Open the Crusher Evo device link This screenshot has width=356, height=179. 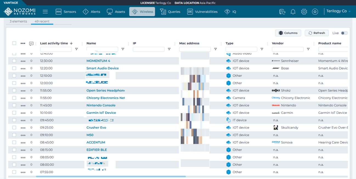coord(96,127)
